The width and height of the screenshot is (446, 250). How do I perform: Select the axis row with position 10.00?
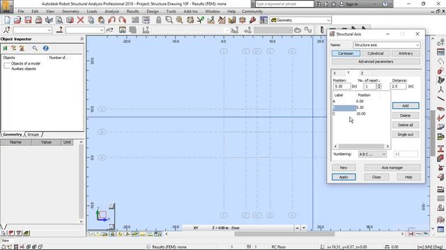[361, 114]
